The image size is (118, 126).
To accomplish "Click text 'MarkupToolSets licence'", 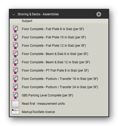I will (x=38, y=112).
